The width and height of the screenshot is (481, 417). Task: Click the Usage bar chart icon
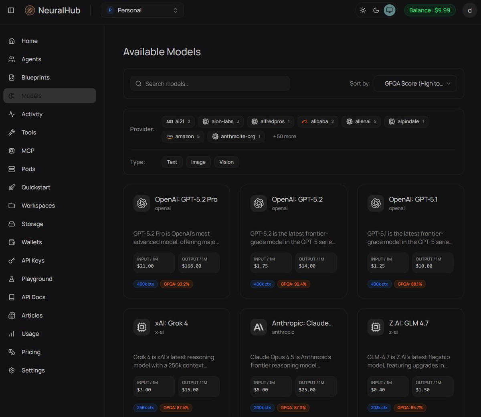[12, 334]
